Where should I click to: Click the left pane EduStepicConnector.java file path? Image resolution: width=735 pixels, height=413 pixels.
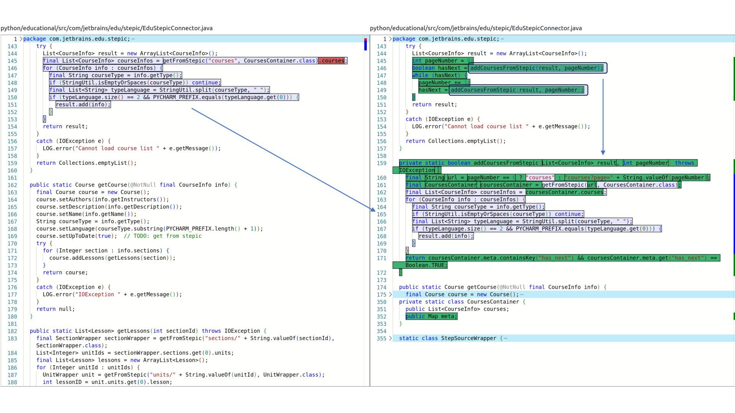click(x=106, y=28)
